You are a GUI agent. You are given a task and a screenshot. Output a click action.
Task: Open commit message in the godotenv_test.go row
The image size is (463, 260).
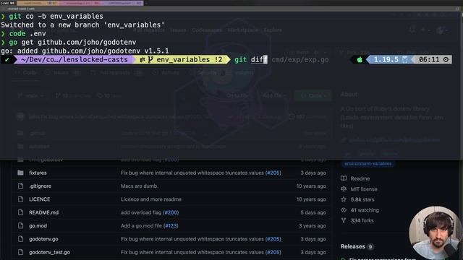coord(192,252)
